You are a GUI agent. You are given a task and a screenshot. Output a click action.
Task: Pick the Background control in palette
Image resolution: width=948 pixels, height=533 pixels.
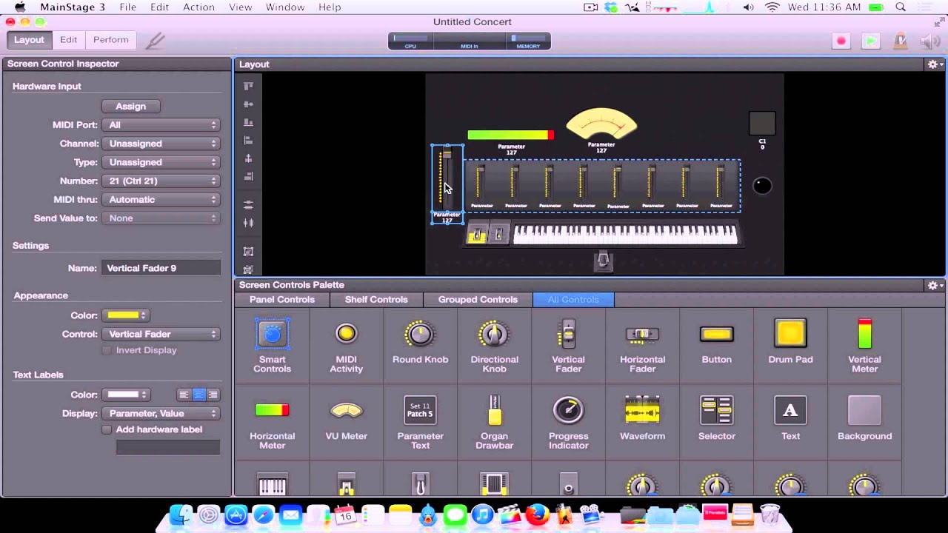click(x=864, y=410)
